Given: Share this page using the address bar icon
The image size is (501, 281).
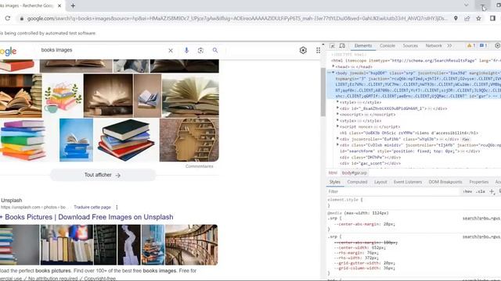Looking at the screenshot, I should 467,19.
